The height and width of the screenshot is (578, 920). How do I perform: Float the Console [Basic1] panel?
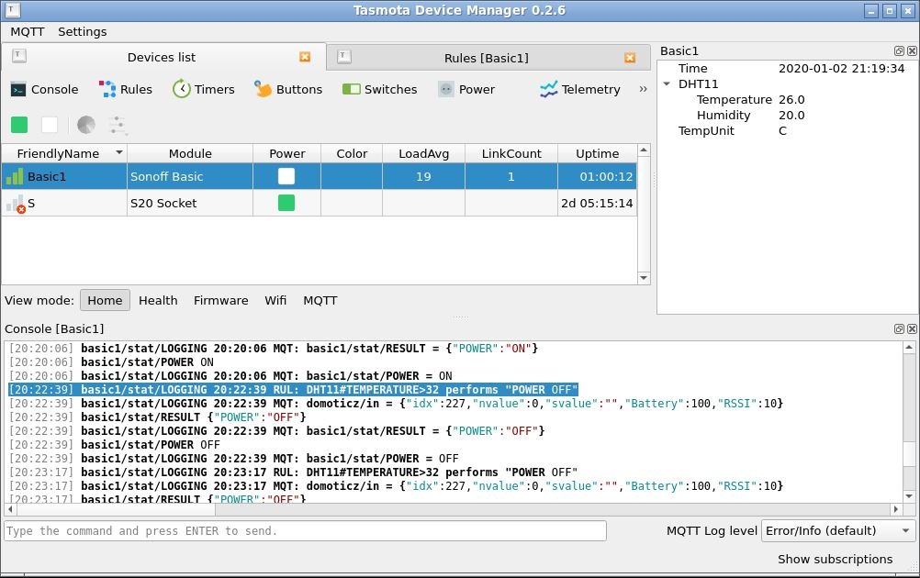(x=899, y=328)
